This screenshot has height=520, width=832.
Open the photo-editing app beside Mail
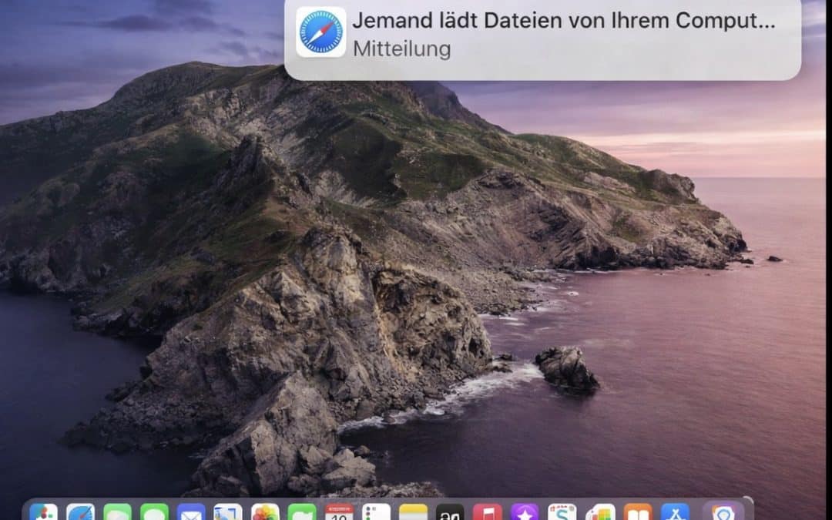tap(228, 512)
